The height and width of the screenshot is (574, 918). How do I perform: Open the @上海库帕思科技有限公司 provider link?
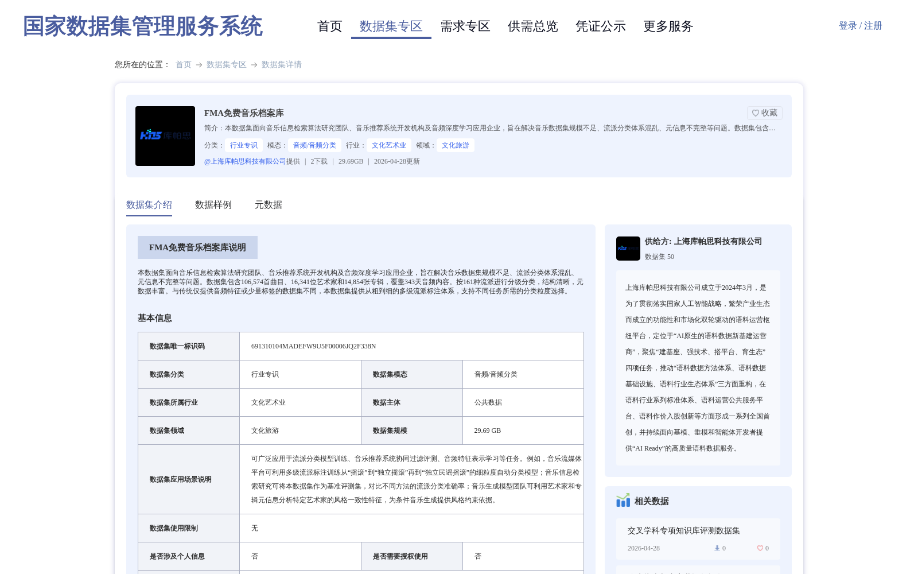[245, 161]
